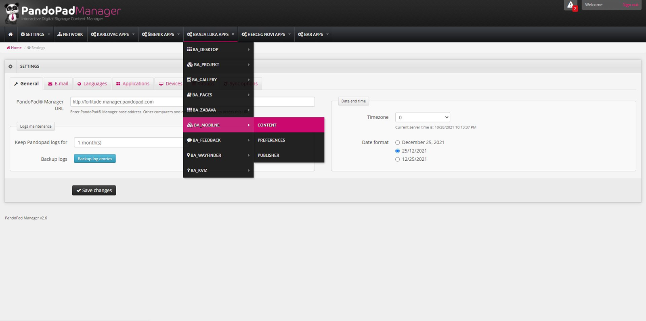Collapse the BANJA LUKA APPS dropdown arrow
The width and height of the screenshot is (646, 321).
[x=233, y=34]
